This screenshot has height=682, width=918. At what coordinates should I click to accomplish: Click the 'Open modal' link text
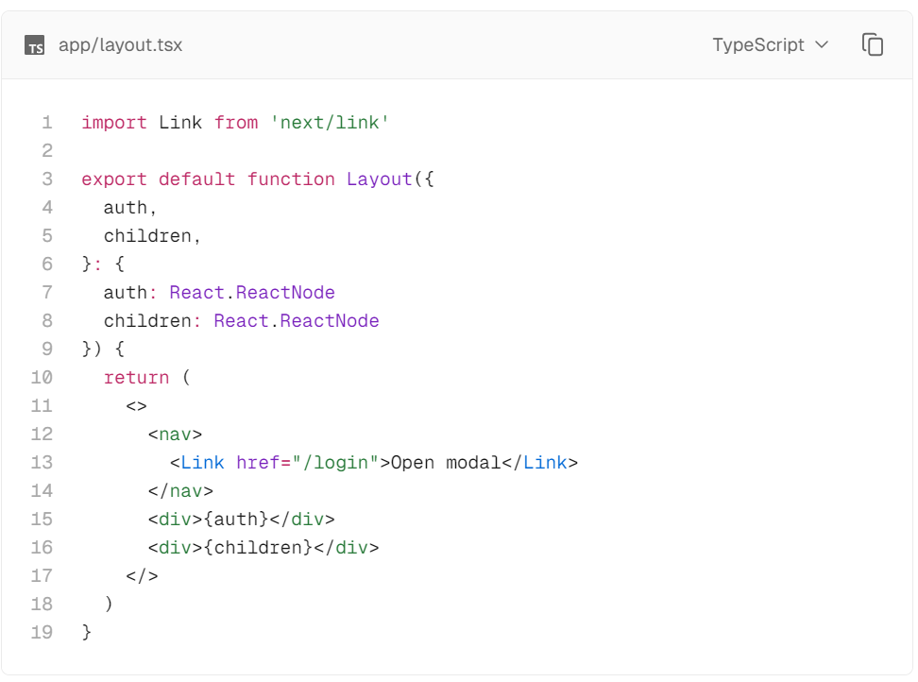click(x=446, y=463)
